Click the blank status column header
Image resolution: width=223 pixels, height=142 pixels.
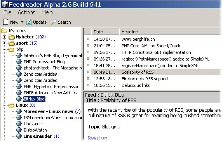87,32
